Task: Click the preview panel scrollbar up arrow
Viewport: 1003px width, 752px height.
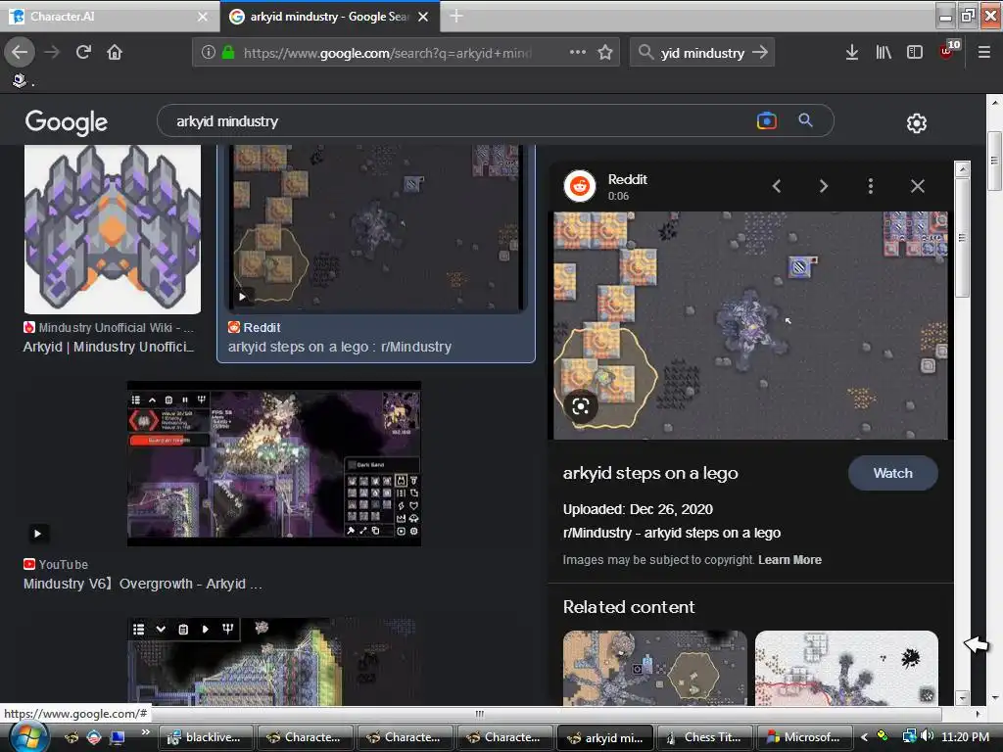Action: pos(962,168)
